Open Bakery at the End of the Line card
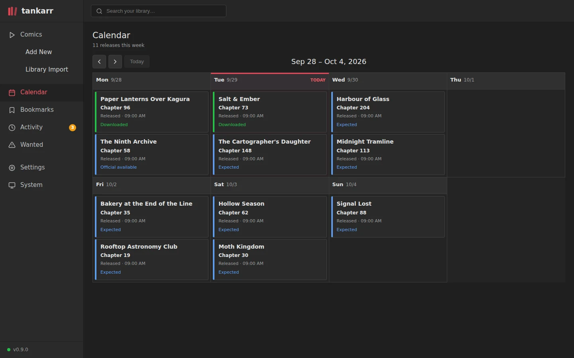The image size is (574, 358). tap(151, 217)
